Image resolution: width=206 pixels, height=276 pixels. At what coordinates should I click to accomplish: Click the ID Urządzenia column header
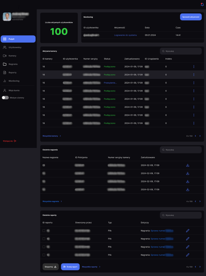[152, 59]
